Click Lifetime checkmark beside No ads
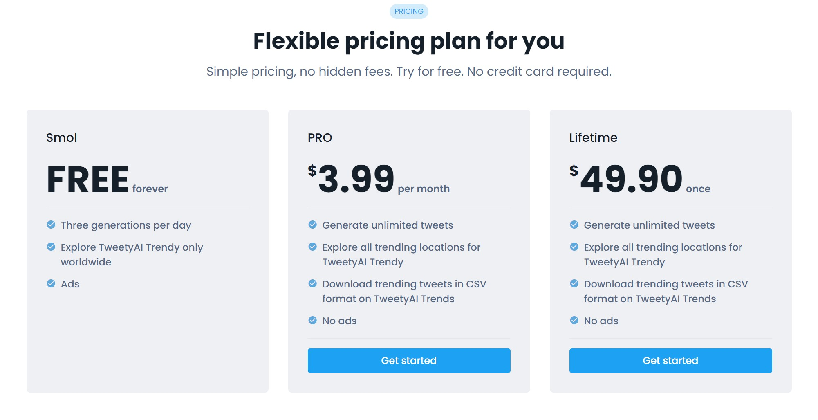The height and width of the screenshot is (420, 818). pyautogui.click(x=574, y=320)
